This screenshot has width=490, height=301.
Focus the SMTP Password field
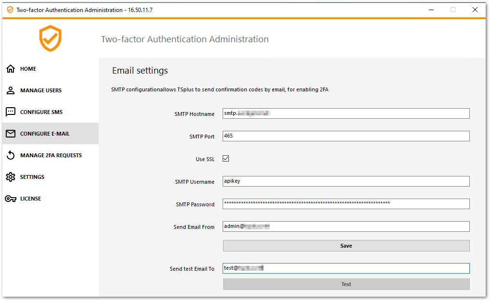click(346, 203)
